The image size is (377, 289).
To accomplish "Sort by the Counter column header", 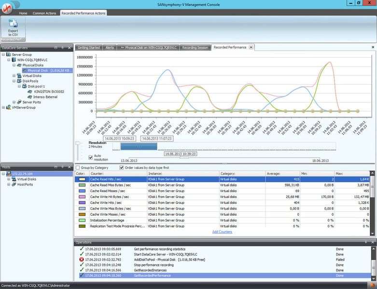I will pyautogui.click(x=118, y=173).
